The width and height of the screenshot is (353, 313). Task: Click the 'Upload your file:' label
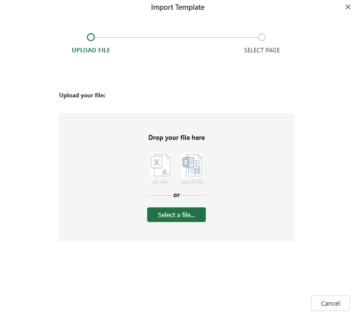pyautogui.click(x=82, y=95)
